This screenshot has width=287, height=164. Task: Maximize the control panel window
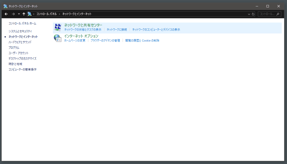(x=268, y=6)
